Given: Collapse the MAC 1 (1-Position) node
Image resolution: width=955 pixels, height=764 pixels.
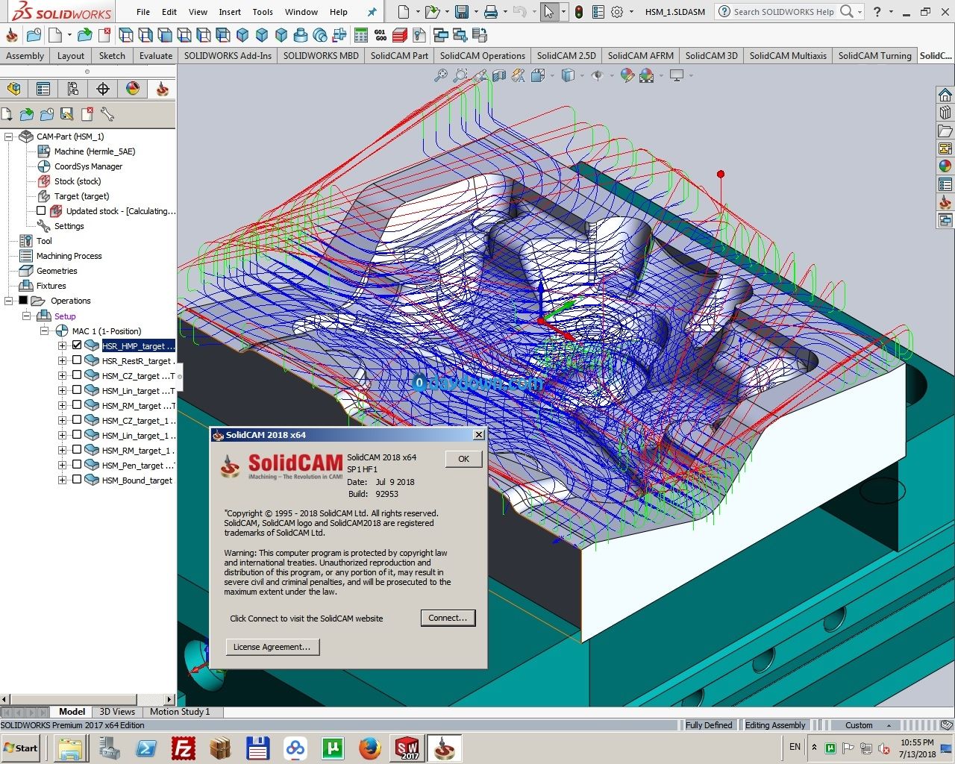Looking at the screenshot, I should (x=43, y=331).
